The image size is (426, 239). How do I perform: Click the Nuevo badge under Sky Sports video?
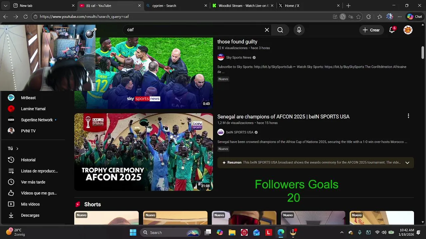click(x=223, y=79)
